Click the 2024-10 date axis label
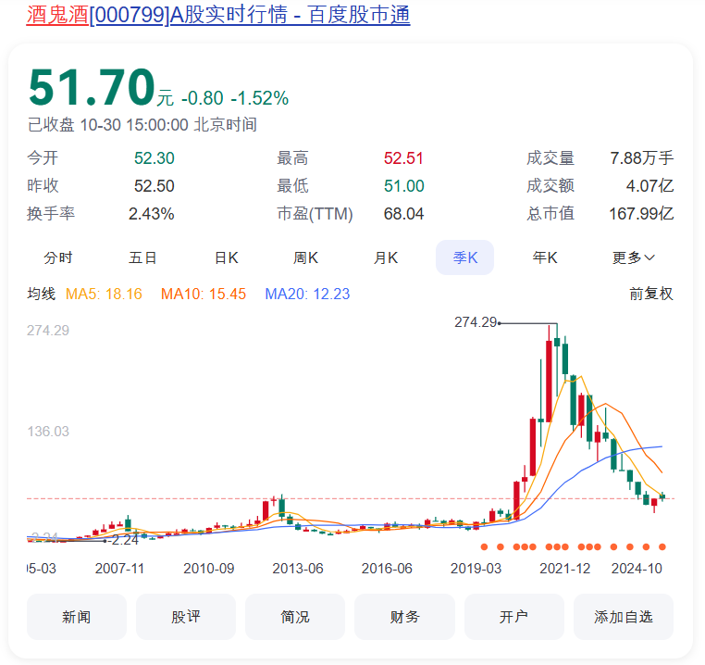The height and width of the screenshot is (665, 705). [x=637, y=568]
